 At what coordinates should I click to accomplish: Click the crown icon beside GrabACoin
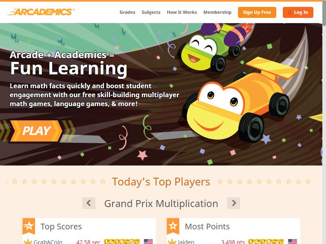(28, 242)
